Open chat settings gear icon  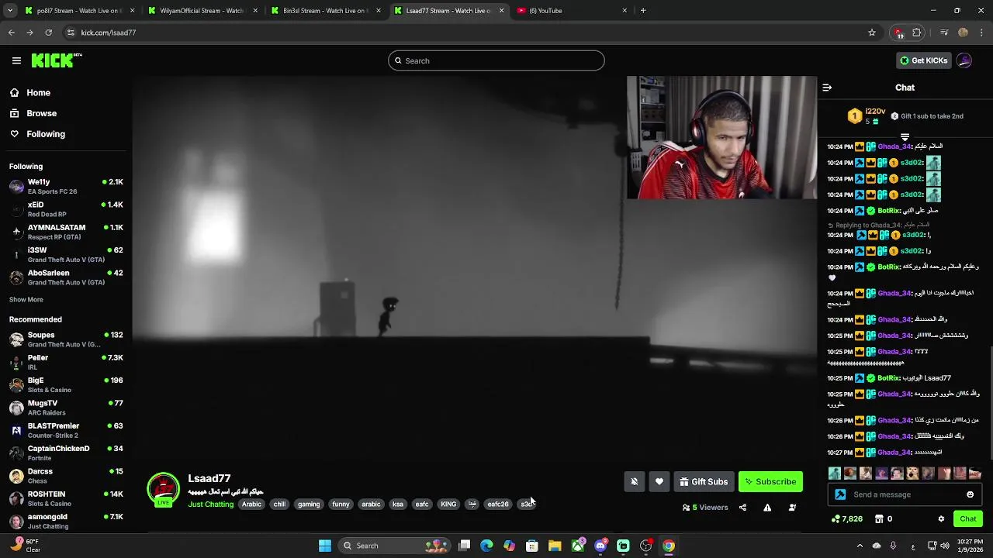(x=941, y=519)
